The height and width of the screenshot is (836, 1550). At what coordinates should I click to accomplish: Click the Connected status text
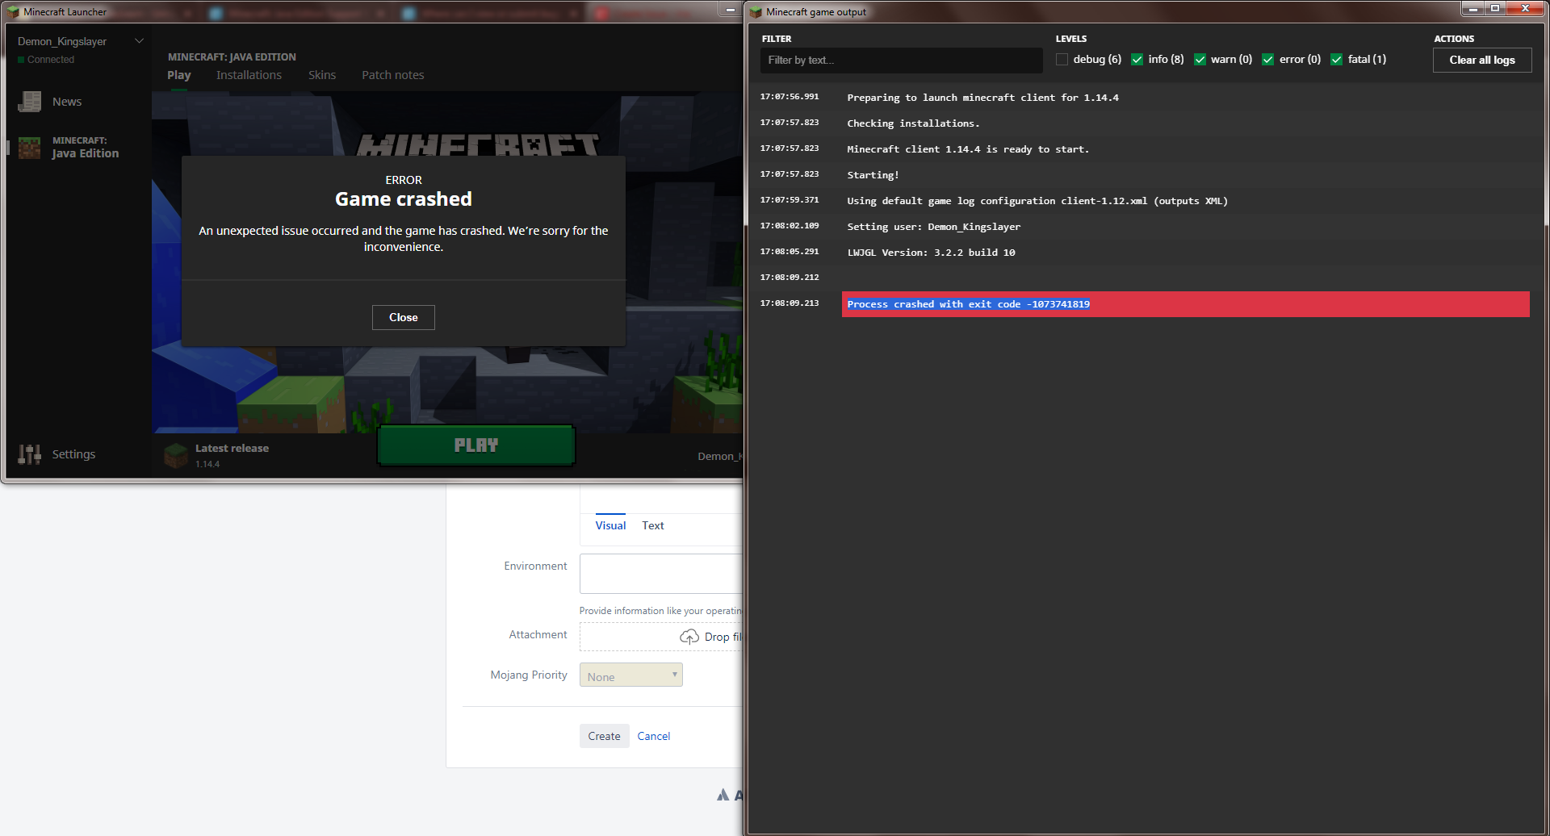point(51,60)
